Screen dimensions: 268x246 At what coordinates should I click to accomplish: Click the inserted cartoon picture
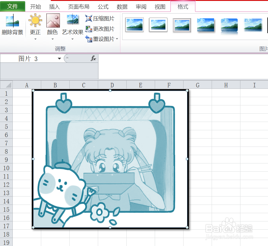(x=110, y=159)
